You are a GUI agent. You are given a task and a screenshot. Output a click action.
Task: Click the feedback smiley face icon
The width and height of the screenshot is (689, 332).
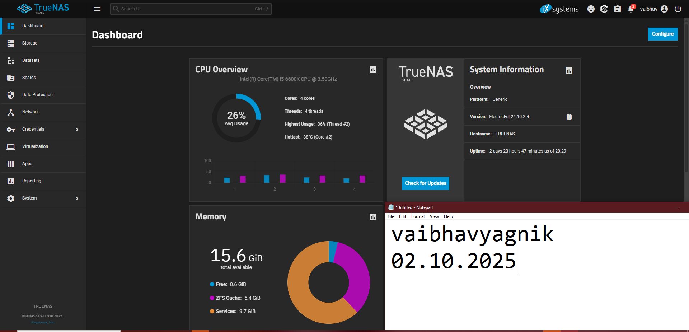pyautogui.click(x=591, y=9)
